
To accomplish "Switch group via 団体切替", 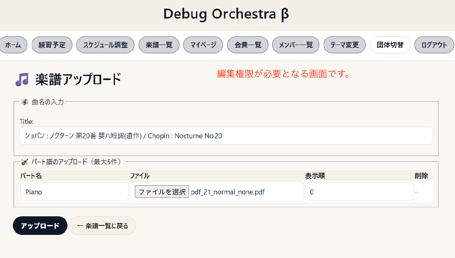I will [390, 45].
